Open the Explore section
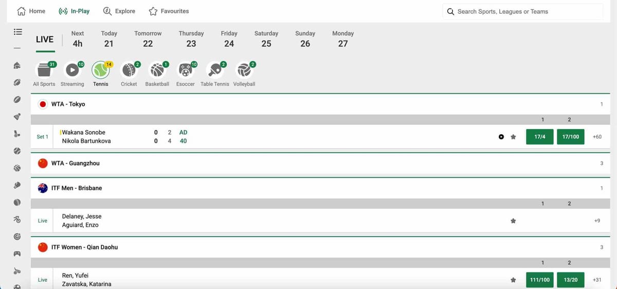Viewport: 617px width, 289px height. pyautogui.click(x=119, y=11)
